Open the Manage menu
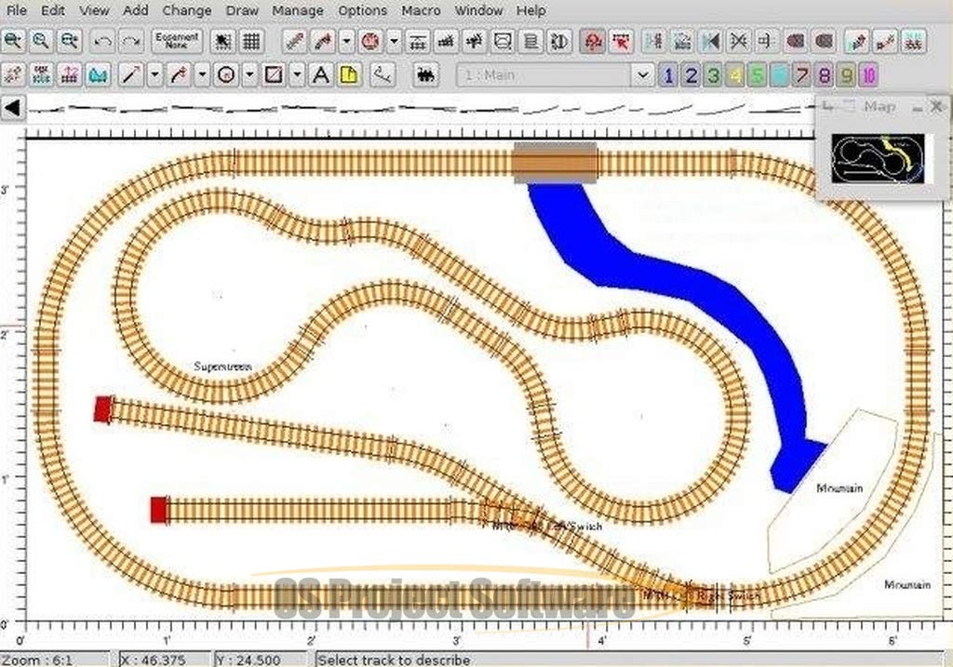 [298, 10]
